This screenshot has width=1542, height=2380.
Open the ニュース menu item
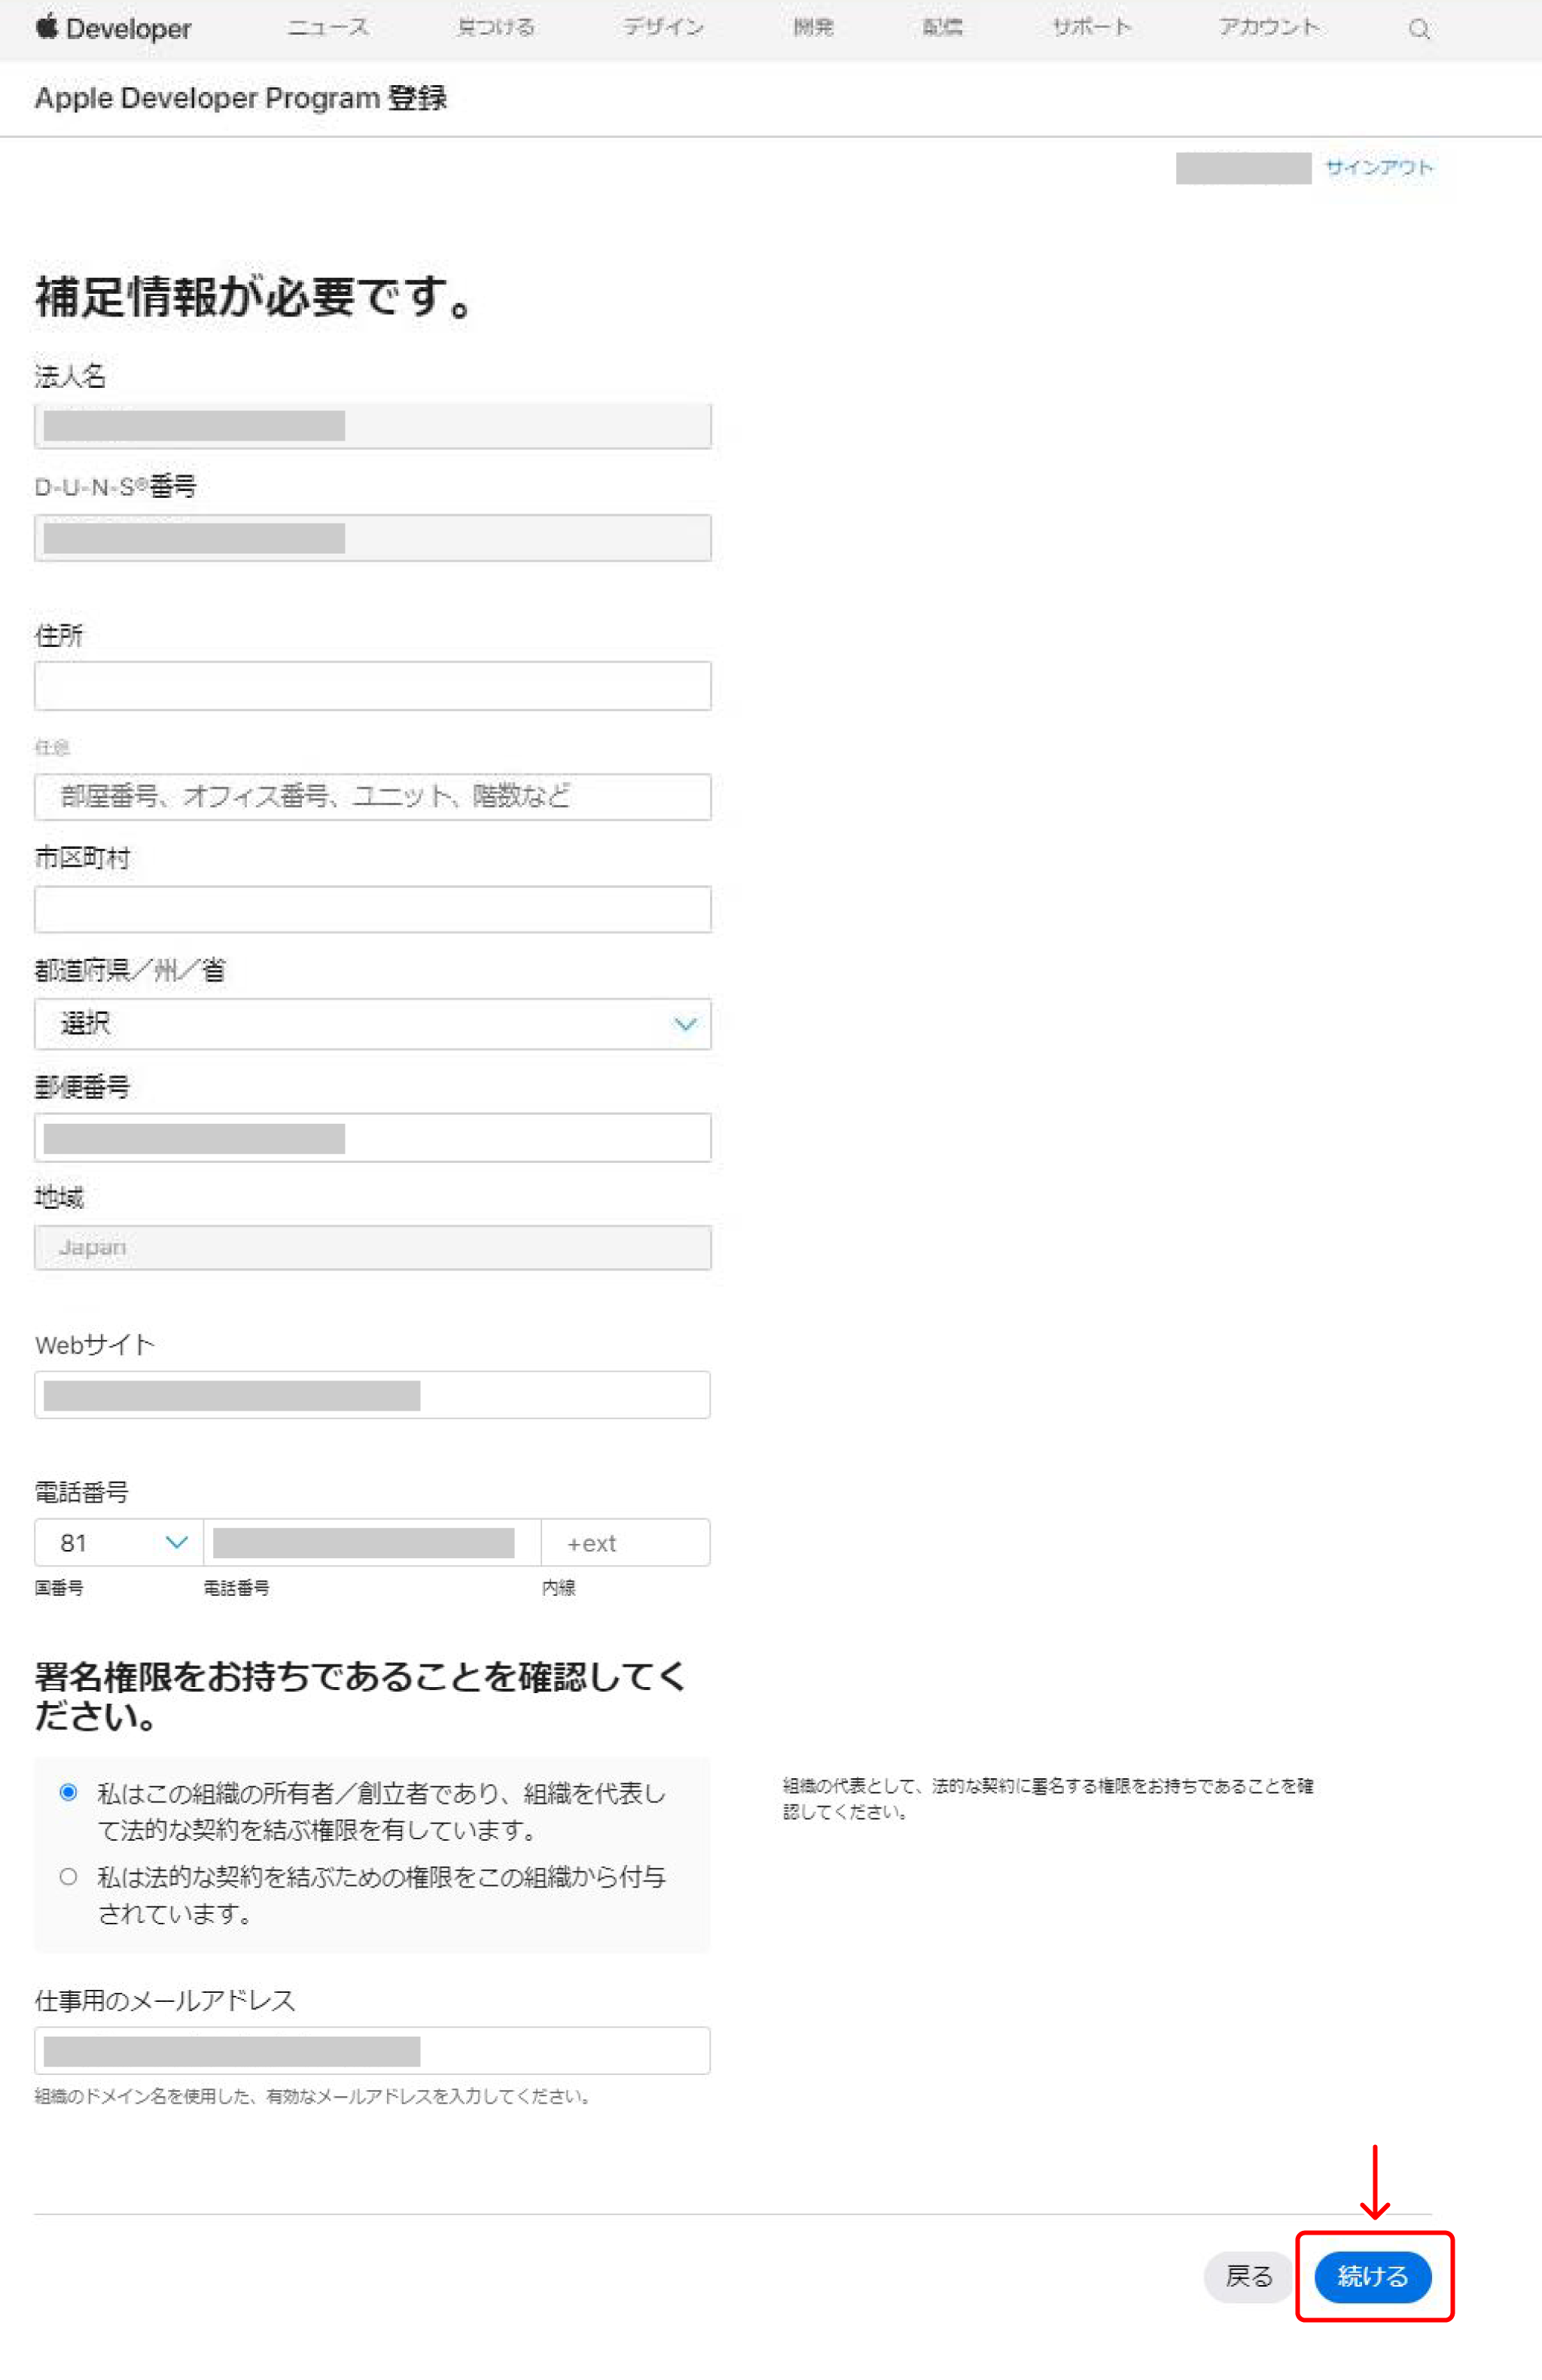click(x=328, y=28)
